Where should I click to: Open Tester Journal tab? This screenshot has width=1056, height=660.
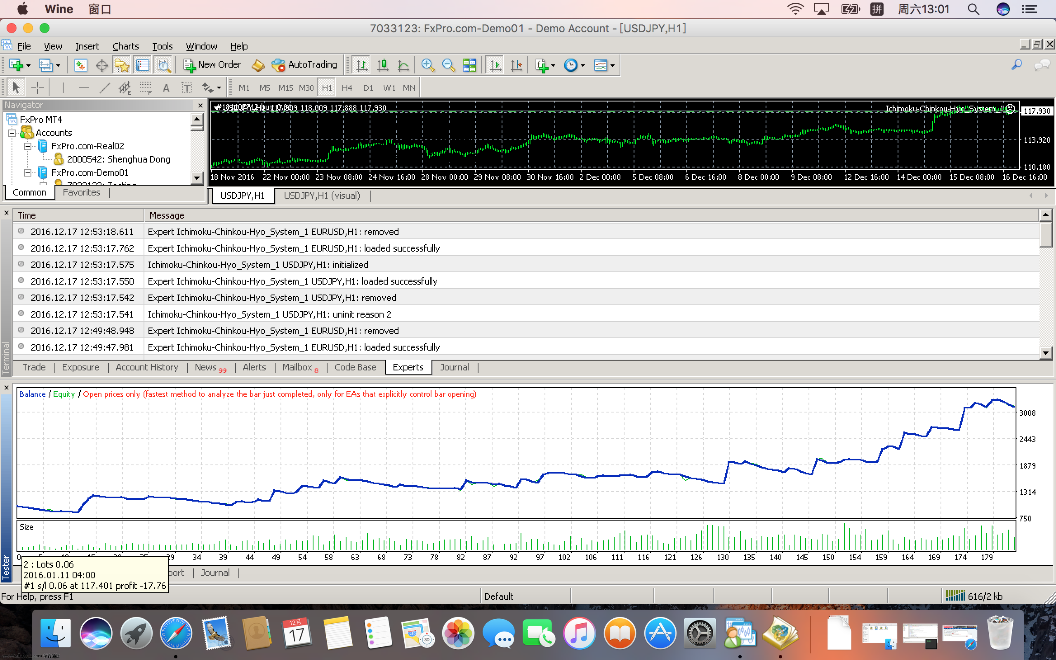[x=215, y=573]
